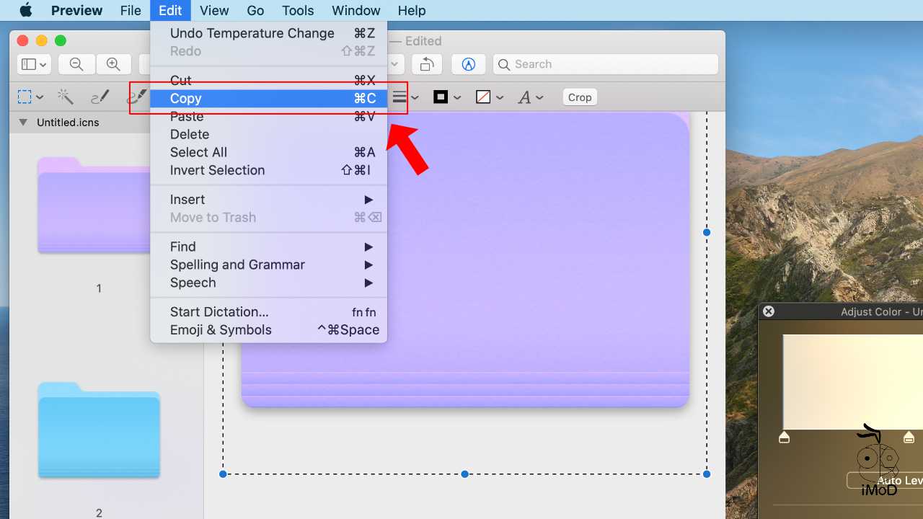Viewport: 923px width, 519px height.
Task: Click the Zoom Out magnifier icon
Action: coord(76,64)
